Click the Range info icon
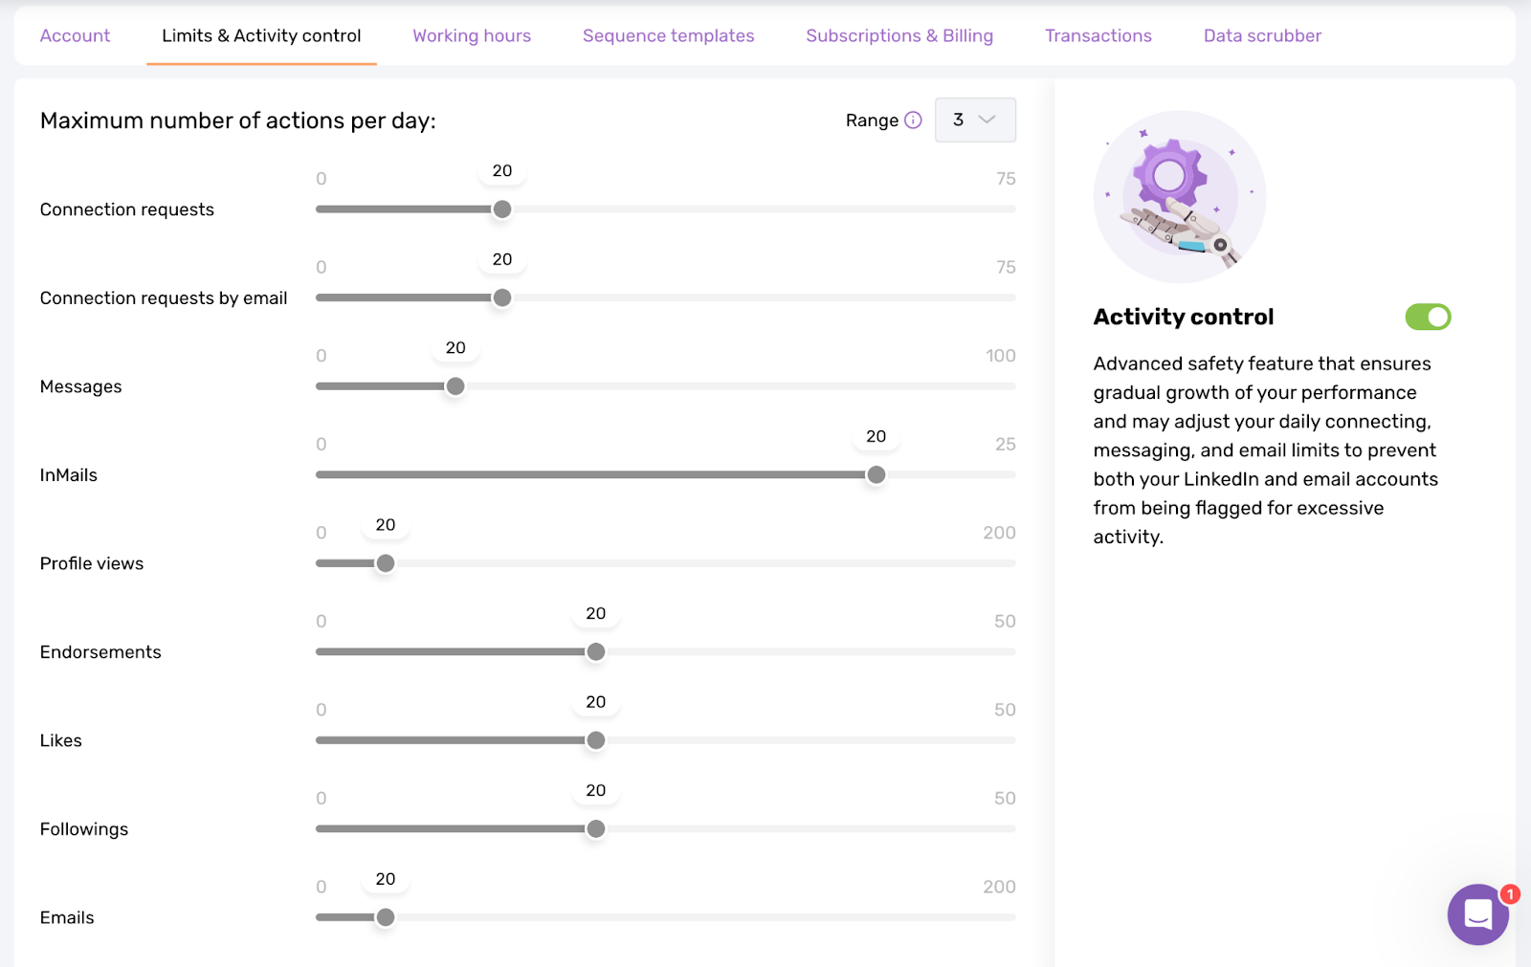 click(x=913, y=120)
